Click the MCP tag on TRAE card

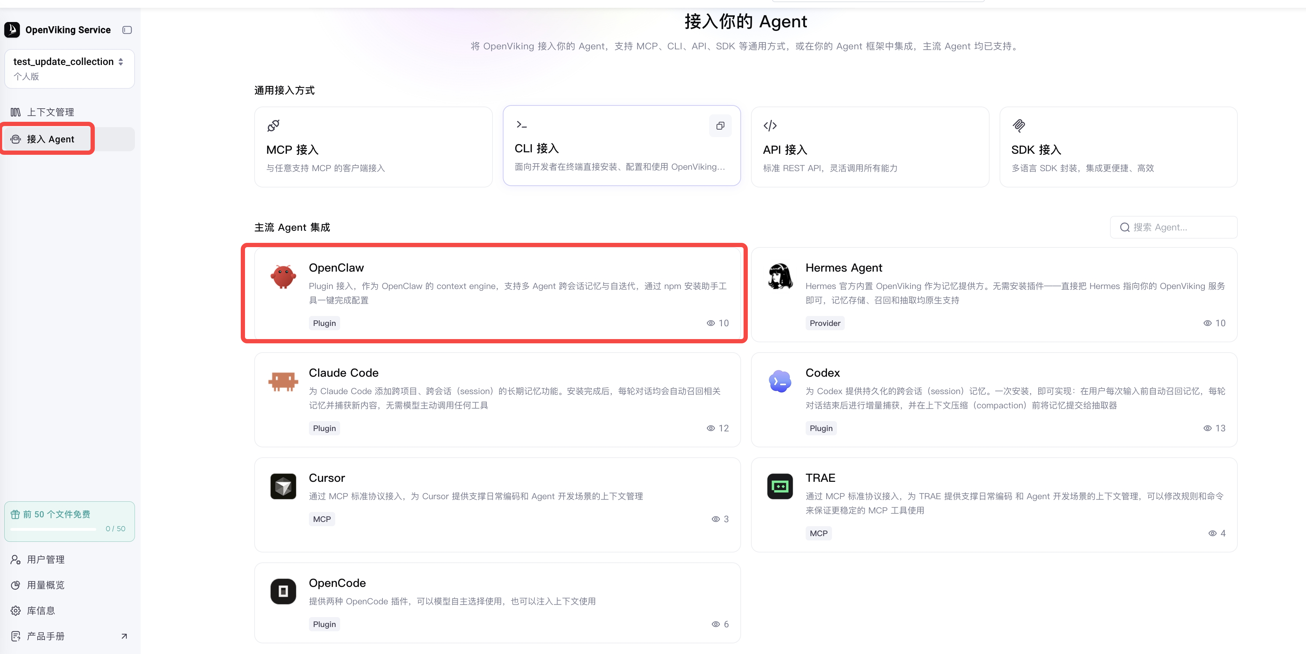click(x=819, y=533)
